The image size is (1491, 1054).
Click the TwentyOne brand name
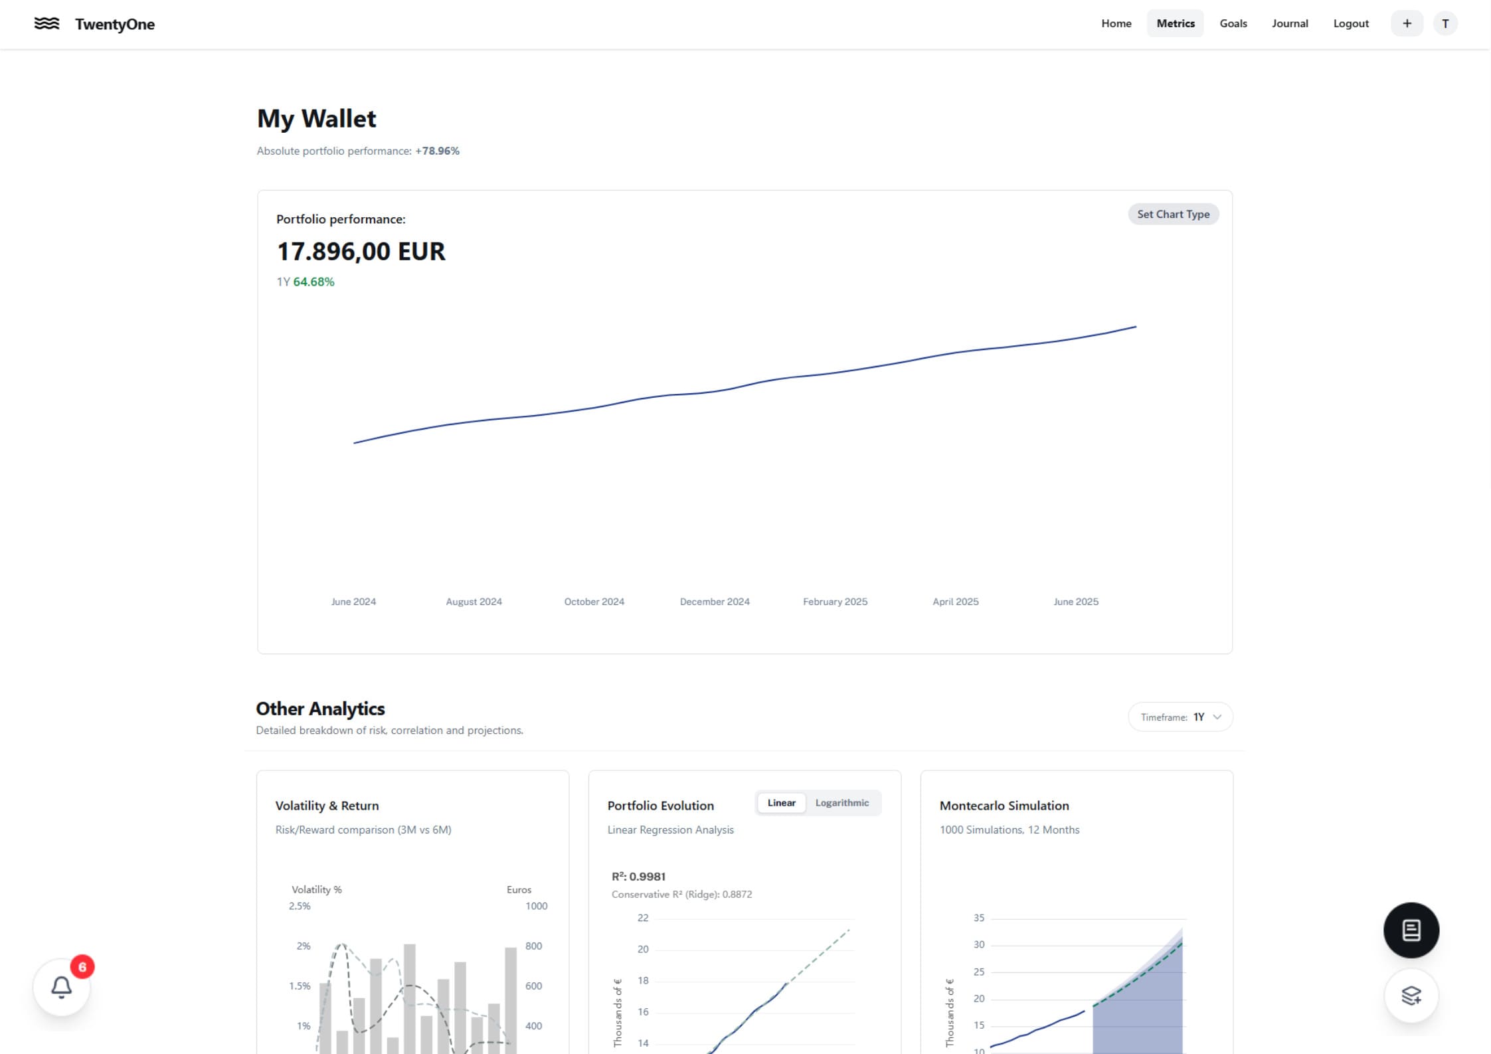[115, 25]
